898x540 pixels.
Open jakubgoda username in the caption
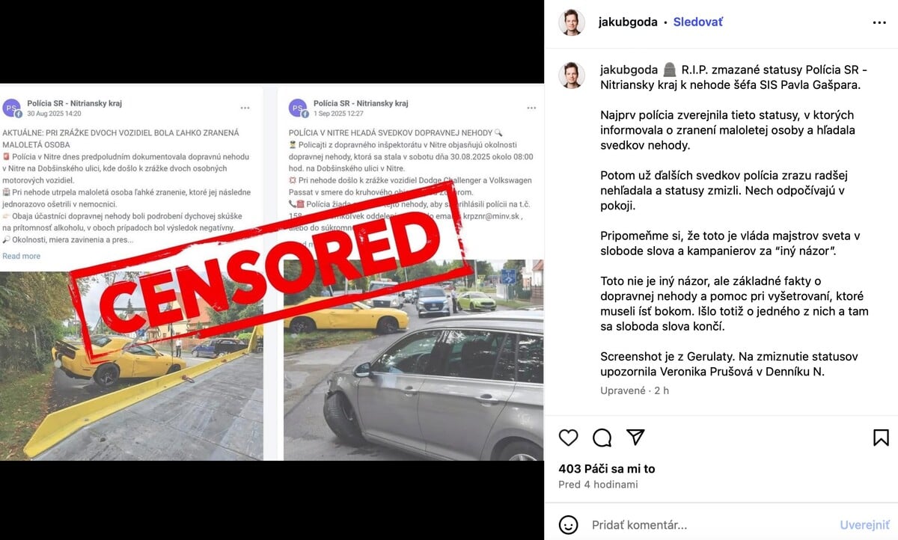629,70
